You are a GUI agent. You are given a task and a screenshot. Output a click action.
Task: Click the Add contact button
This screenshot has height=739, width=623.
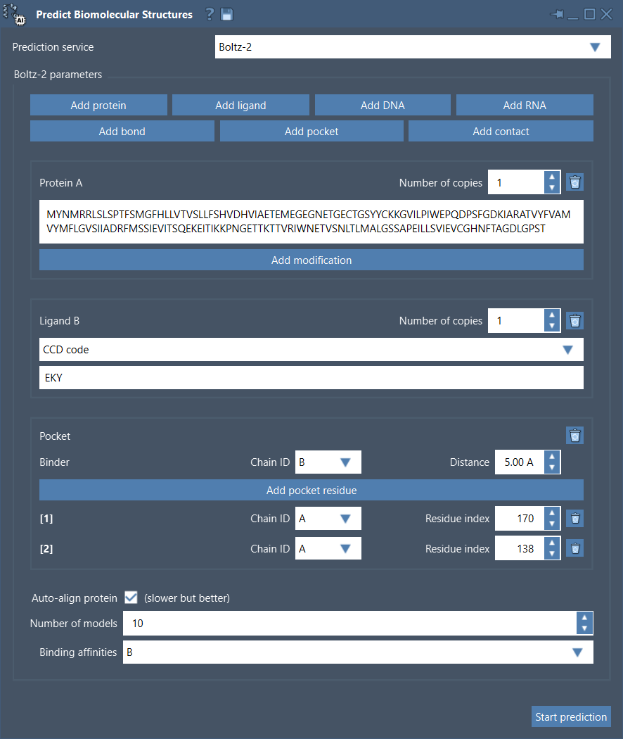[x=501, y=132]
